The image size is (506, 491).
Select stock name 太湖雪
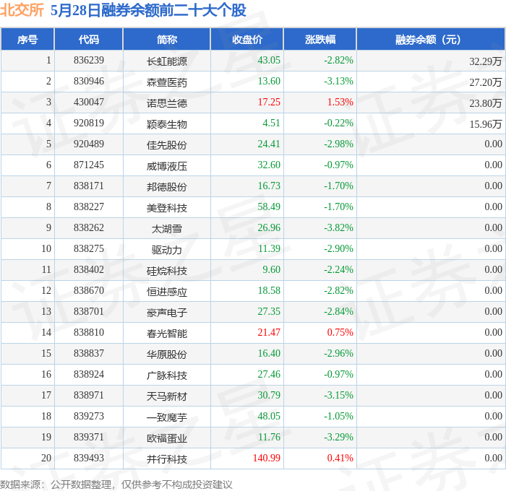pos(167,229)
